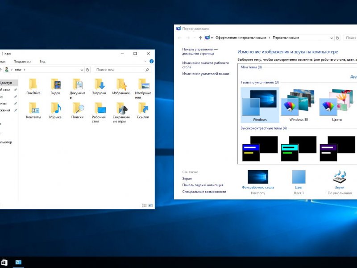The width and height of the screenshot is (357, 268).
Task: Open Специальные возможности link
Action: tap(204, 192)
